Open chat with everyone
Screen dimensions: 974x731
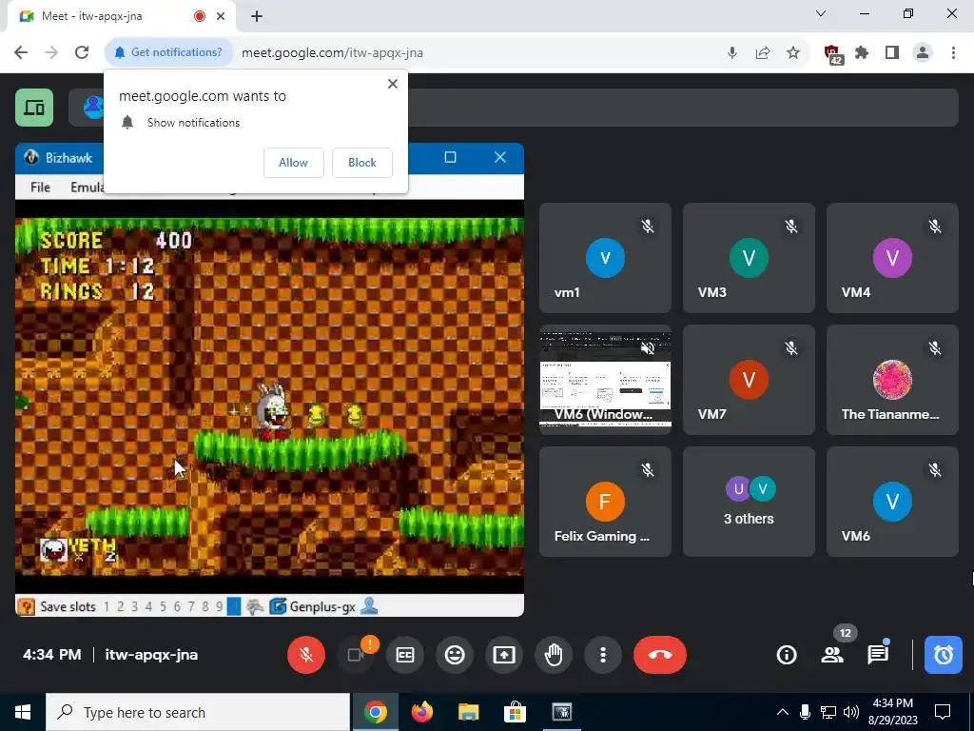pos(878,655)
